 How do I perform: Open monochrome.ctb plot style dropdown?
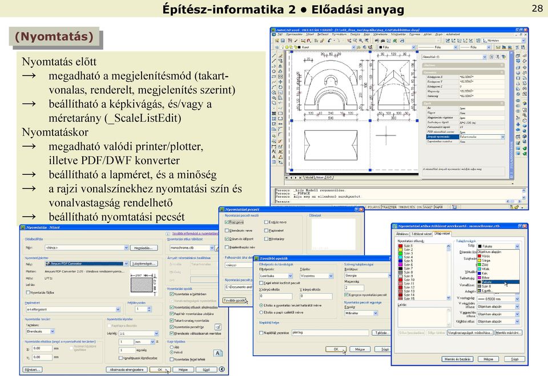(x=212, y=247)
